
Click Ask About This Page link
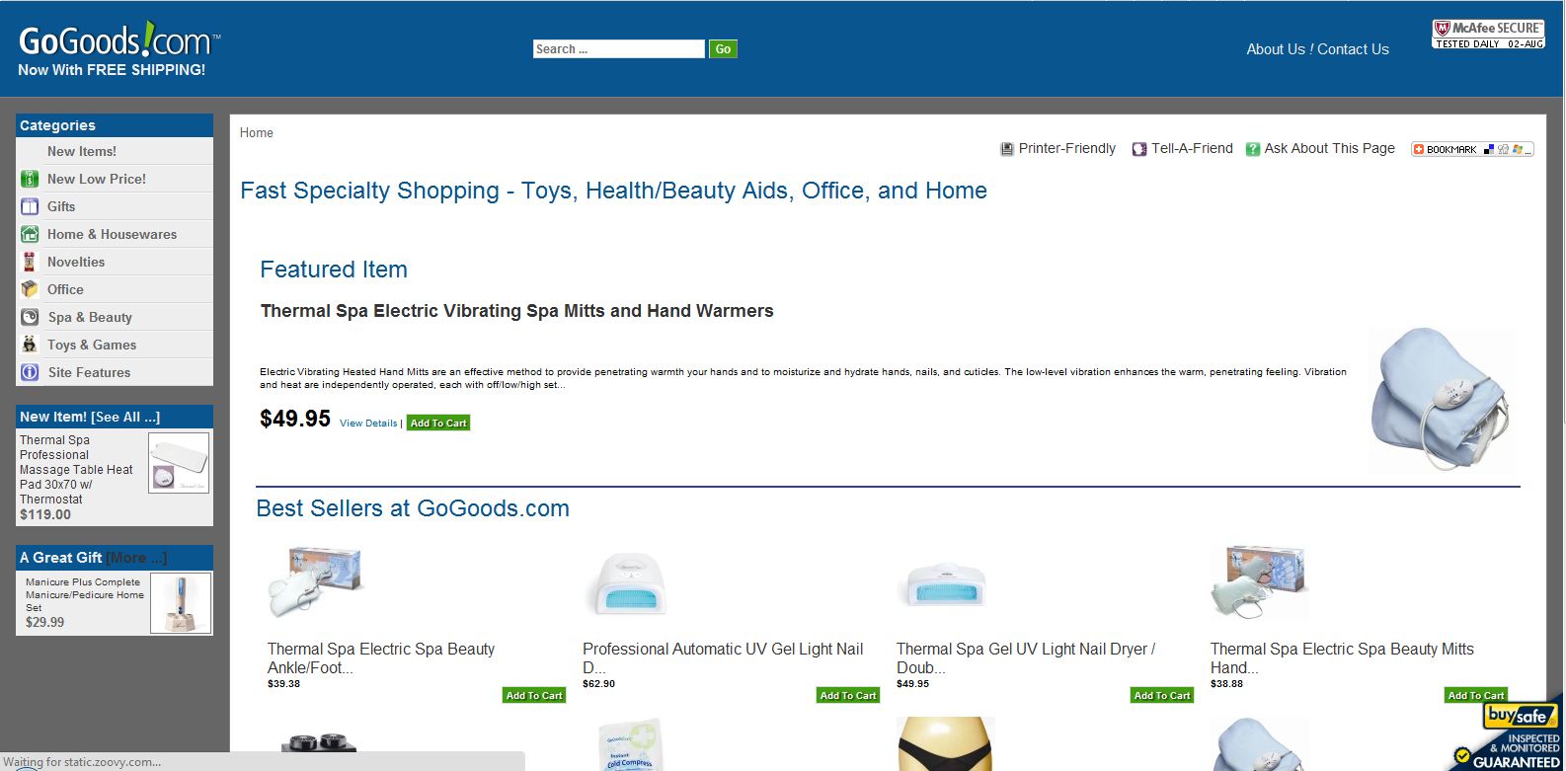tap(1330, 148)
